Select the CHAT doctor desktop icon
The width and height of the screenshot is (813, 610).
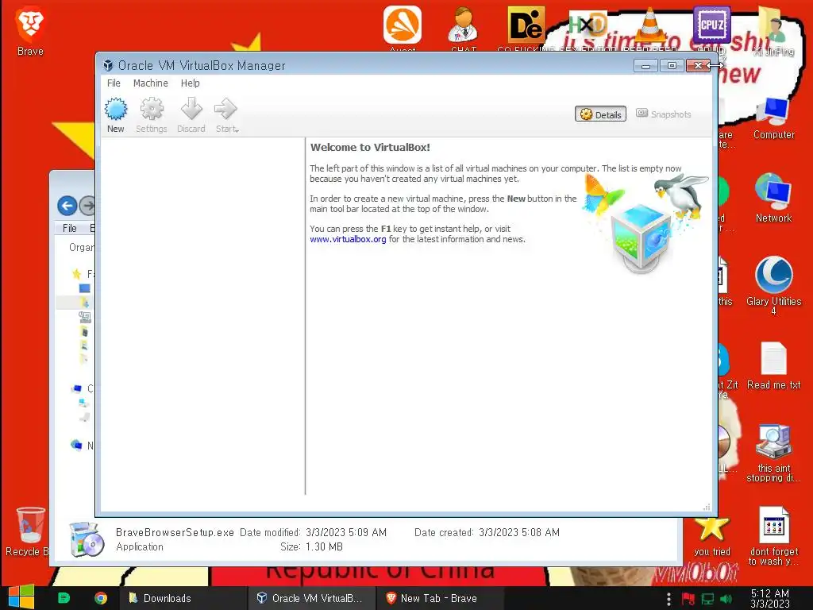pos(463,25)
